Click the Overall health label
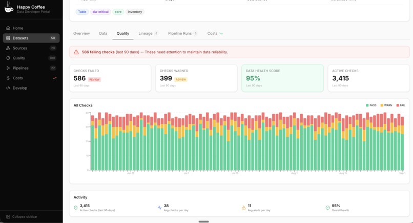Screen dimensions: 413x223 point(340,210)
